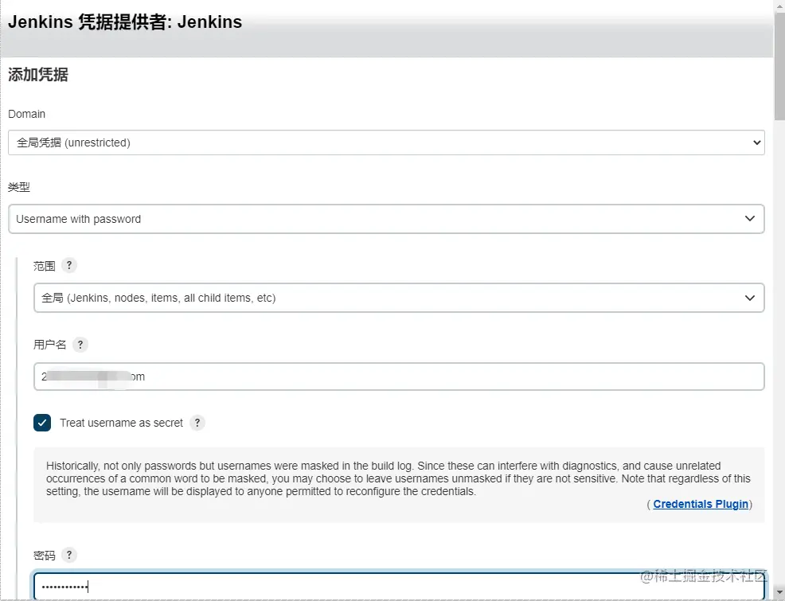
Task: Open the Credentials Plugin link
Action: [701, 504]
